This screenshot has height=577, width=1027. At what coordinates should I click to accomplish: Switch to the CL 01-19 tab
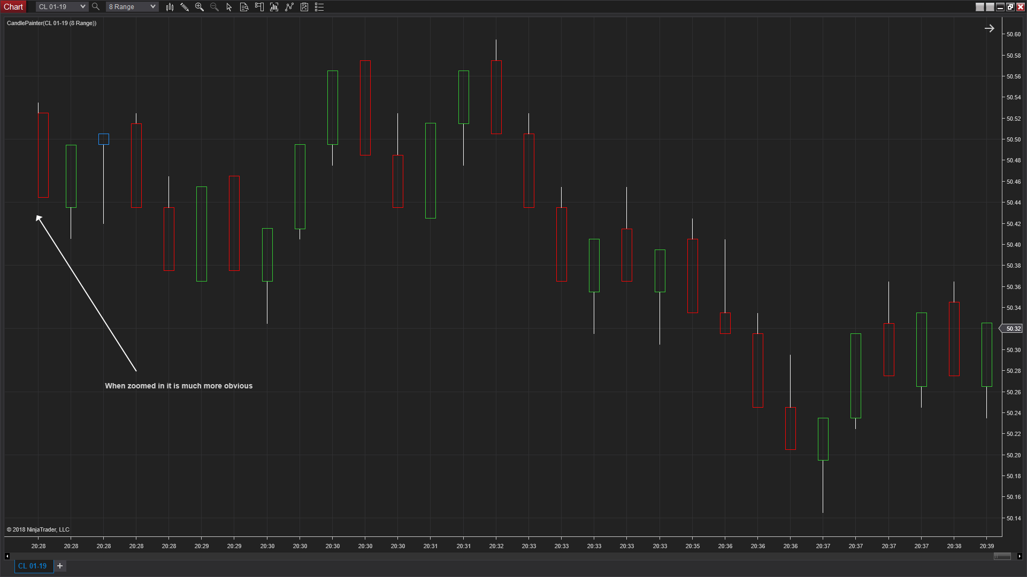(33, 566)
